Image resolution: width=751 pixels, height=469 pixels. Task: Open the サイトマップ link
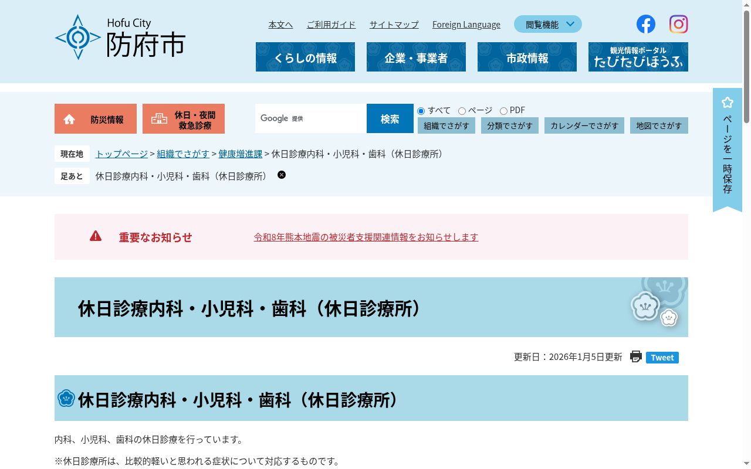(x=394, y=25)
